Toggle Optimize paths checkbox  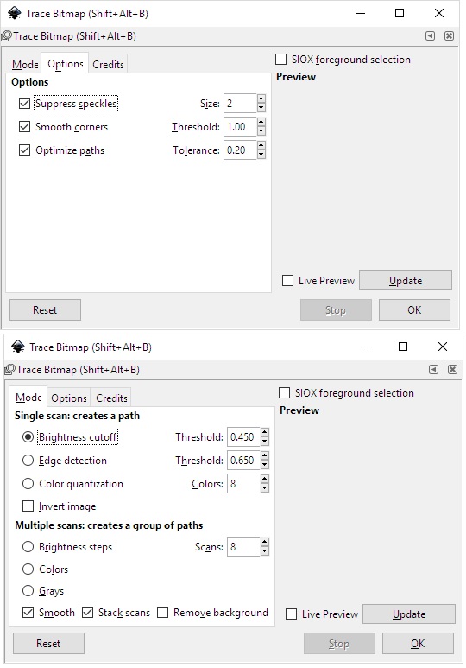pyautogui.click(x=25, y=150)
